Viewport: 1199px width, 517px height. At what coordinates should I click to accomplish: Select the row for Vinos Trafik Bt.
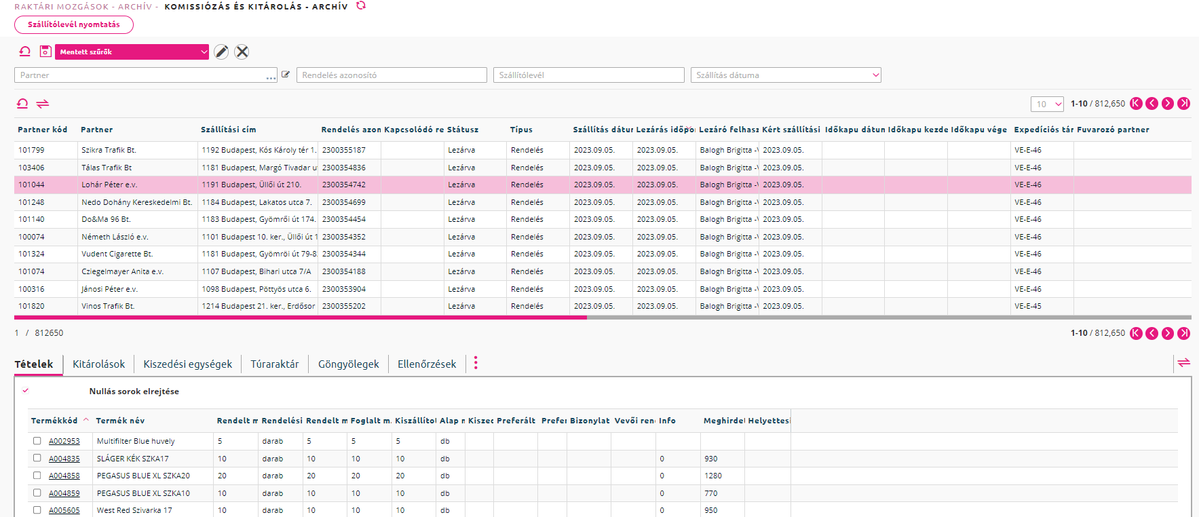tap(603, 306)
